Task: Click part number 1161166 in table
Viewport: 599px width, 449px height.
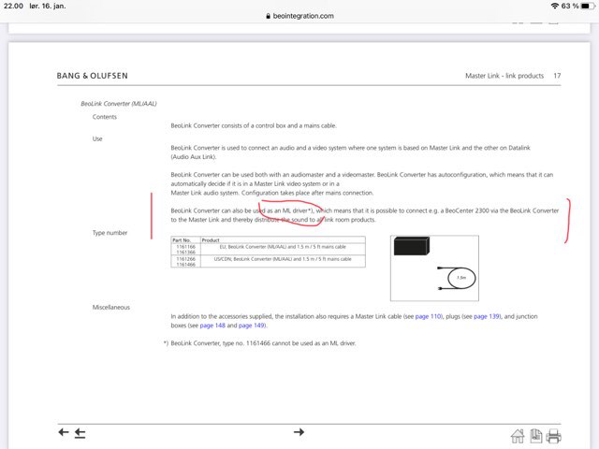Action: coord(184,246)
